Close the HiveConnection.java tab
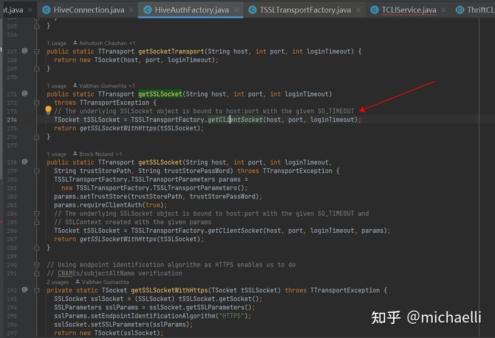495x338 pixels. [130, 10]
